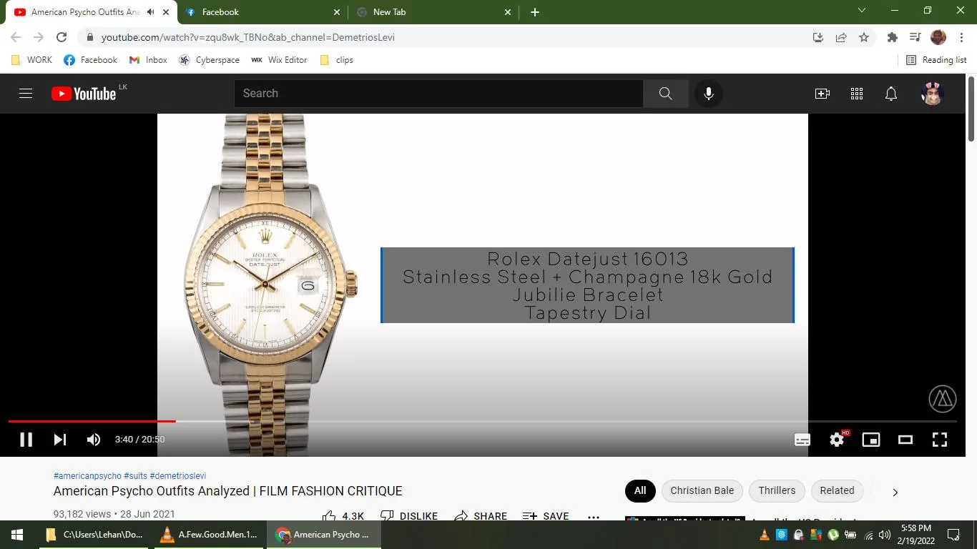Toggle fullscreen playback
The image size is (977, 549).
[939, 440]
